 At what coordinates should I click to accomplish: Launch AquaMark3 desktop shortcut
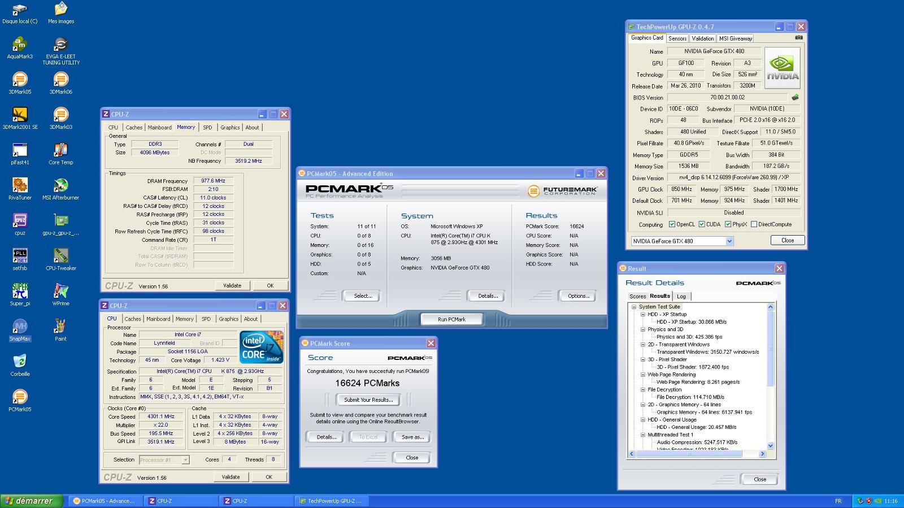pyautogui.click(x=20, y=48)
